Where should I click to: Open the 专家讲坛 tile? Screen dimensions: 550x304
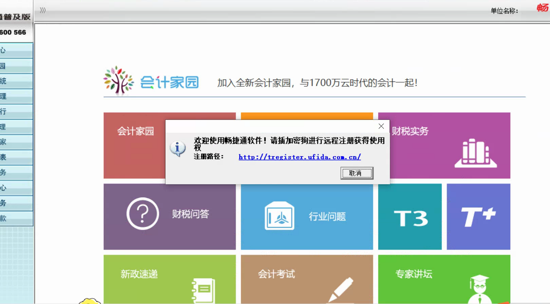(444, 279)
